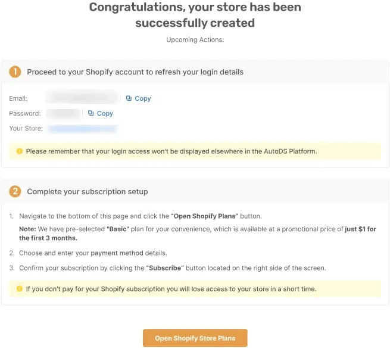Click the 'Complete your subscription setup' heading

click(x=88, y=191)
